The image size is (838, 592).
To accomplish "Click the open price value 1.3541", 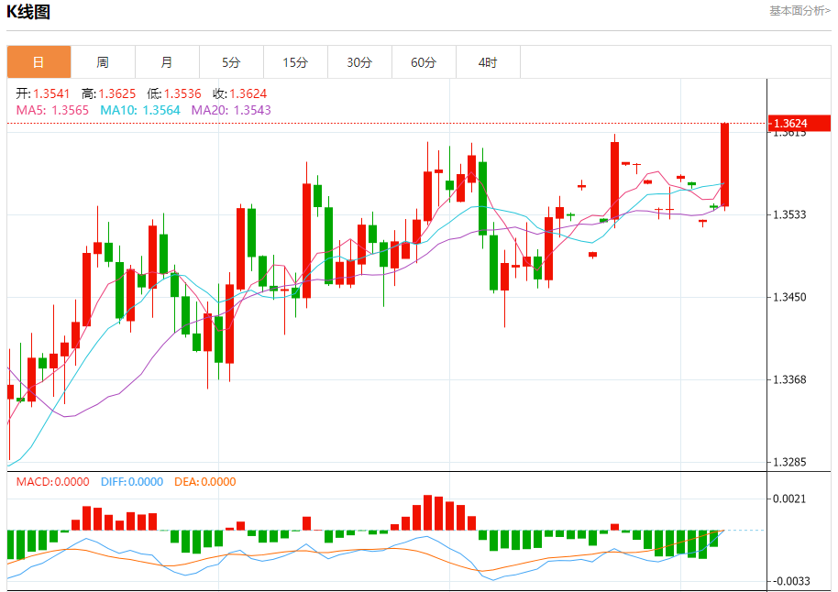I will 51,94.
